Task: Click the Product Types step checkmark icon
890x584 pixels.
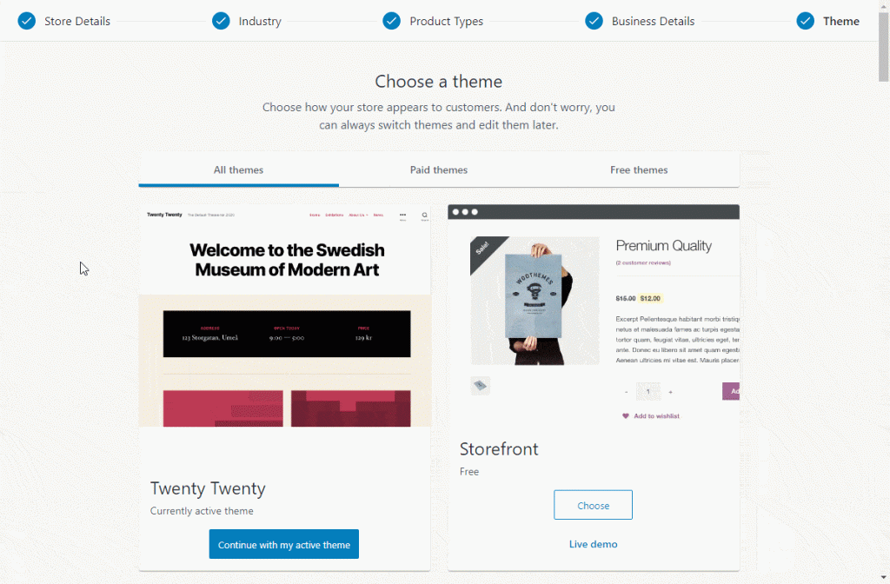Action: pyautogui.click(x=392, y=21)
